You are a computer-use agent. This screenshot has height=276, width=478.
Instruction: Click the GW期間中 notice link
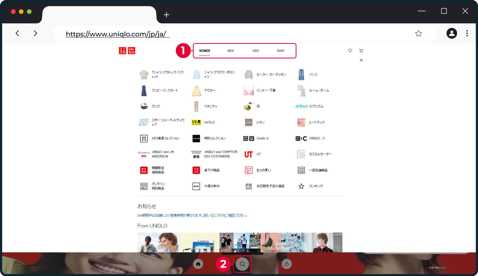point(193,215)
